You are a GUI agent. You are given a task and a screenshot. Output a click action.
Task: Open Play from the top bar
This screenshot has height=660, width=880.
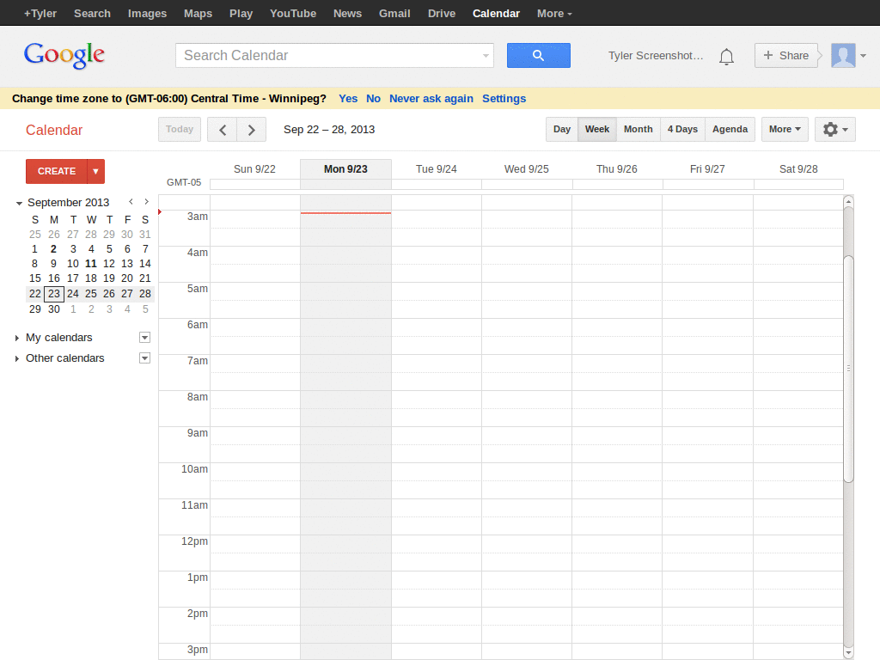[x=241, y=14]
